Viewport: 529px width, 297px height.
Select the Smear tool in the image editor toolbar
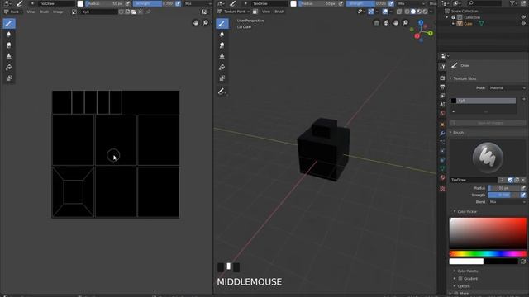[x=9, y=45]
